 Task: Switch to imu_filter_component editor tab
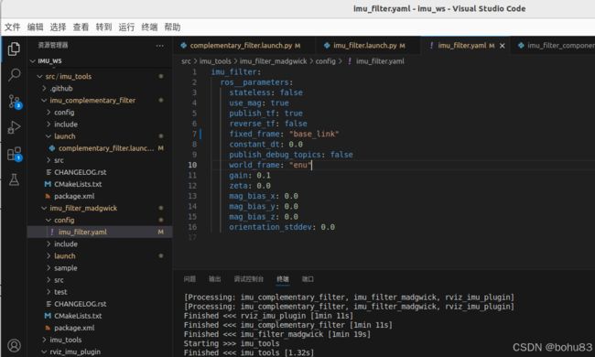pyautogui.click(x=553, y=46)
